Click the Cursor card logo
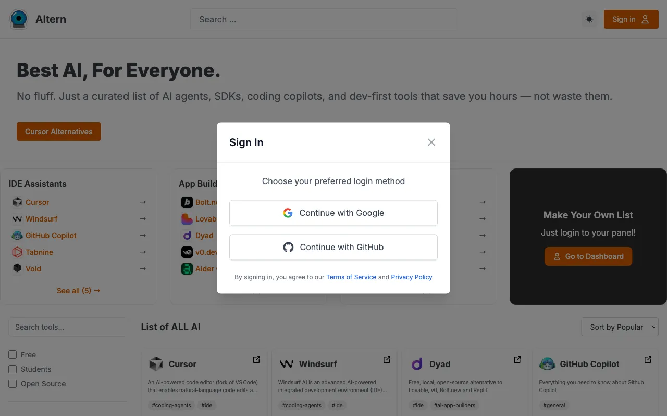The height and width of the screenshot is (416, 667). pyautogui.click(x=156, y=364)
